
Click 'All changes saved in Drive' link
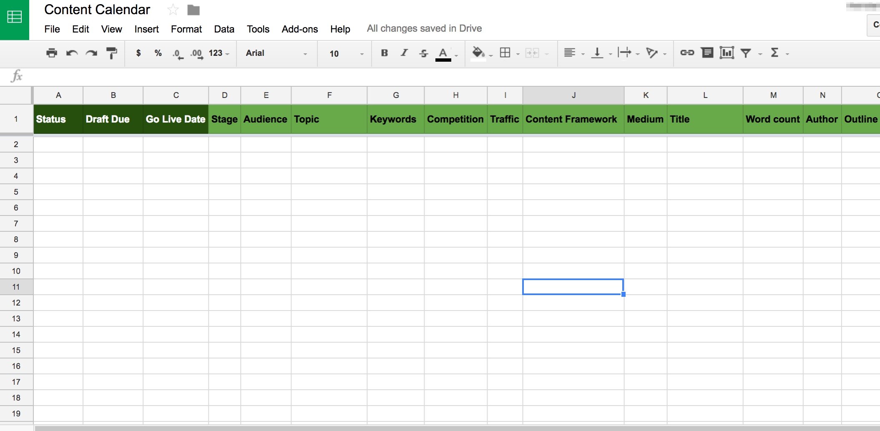(424, 28)
